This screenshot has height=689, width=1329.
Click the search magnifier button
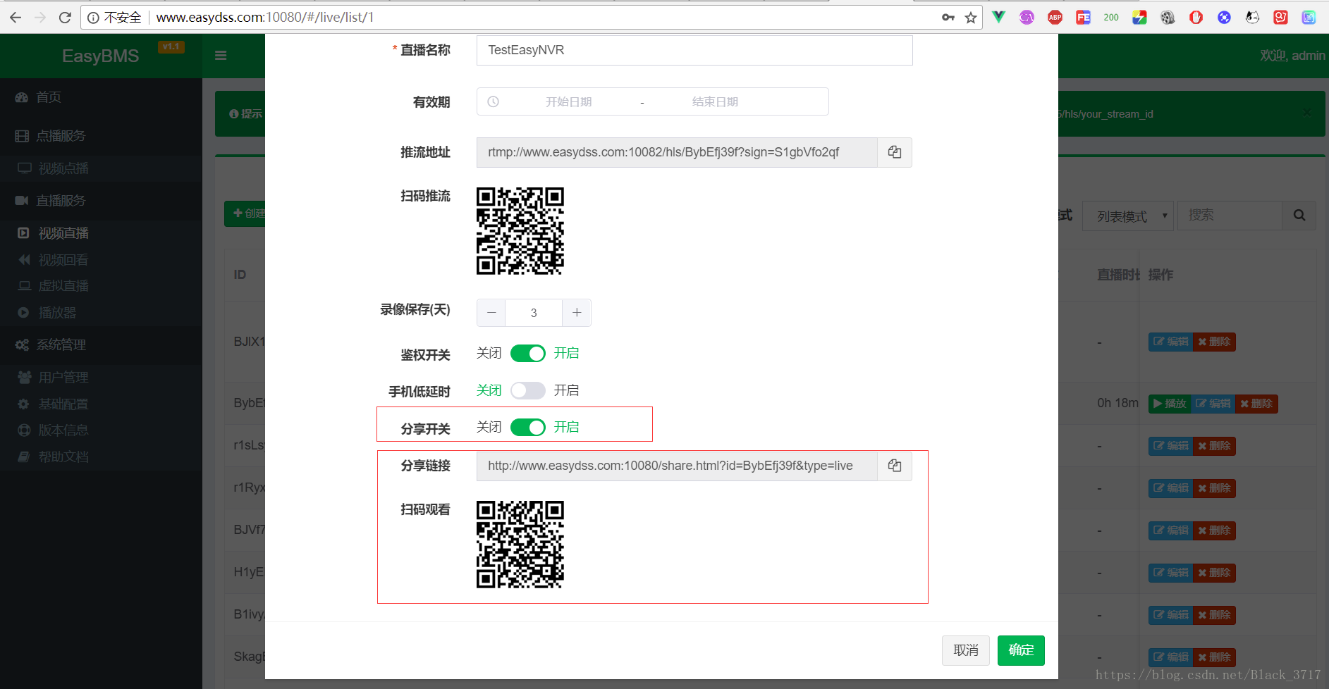click(x=1299, y=216)
